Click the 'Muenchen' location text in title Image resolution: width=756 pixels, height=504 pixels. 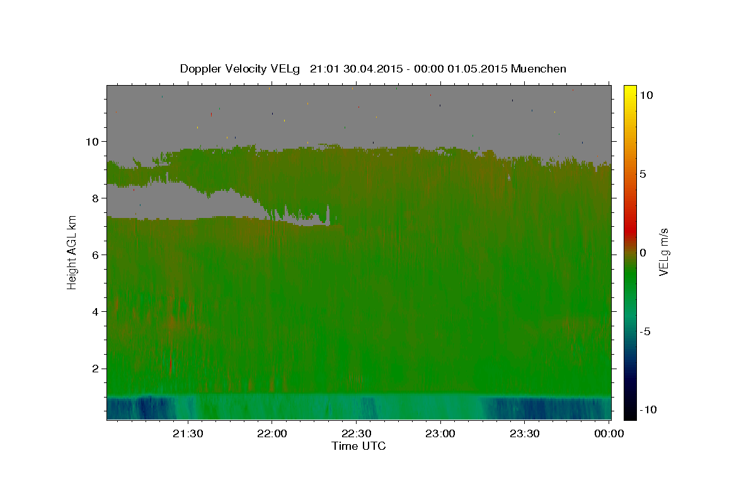point(539,69)
